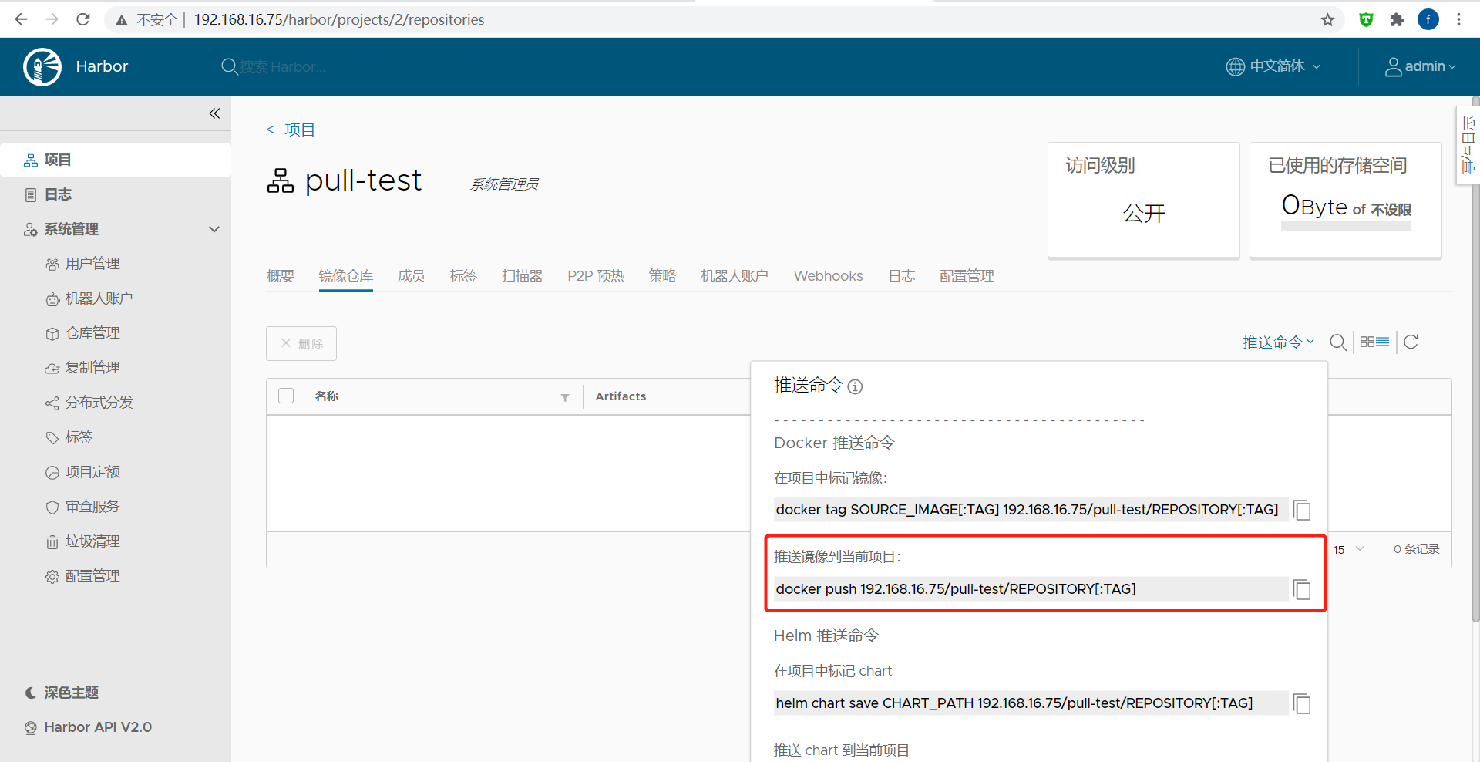Viewport: 1480px width, 762px height.
Task: Open the 日志 project tab
Action: [x=901, y=276]
